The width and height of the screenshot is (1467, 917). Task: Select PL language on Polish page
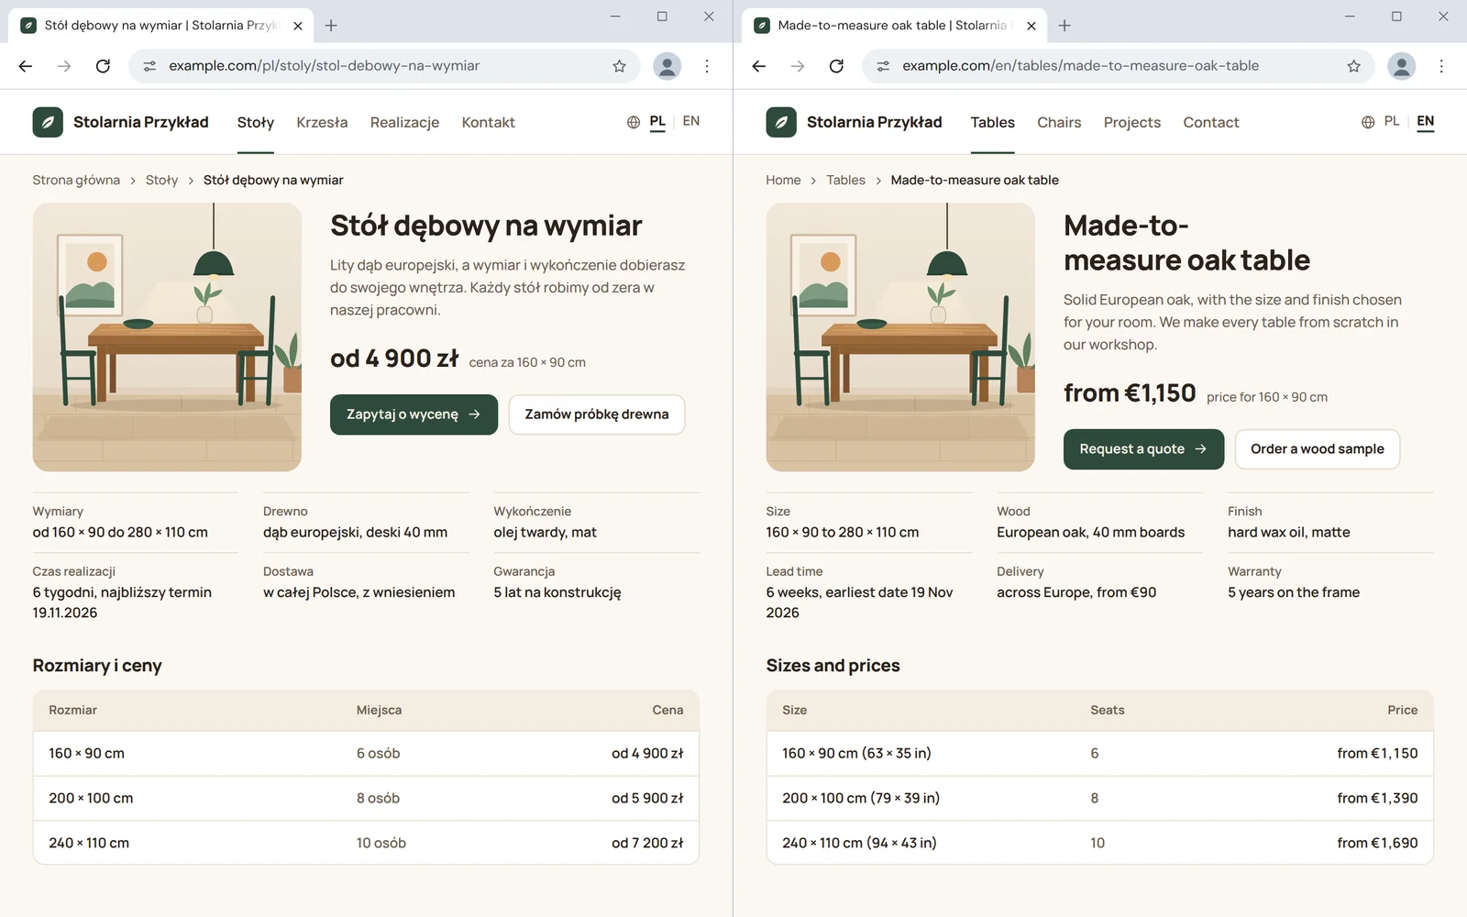pos(657,121)
